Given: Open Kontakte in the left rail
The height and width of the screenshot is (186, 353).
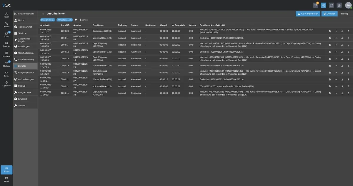Looking at the screenshot, I should click(x=6, y=54).
